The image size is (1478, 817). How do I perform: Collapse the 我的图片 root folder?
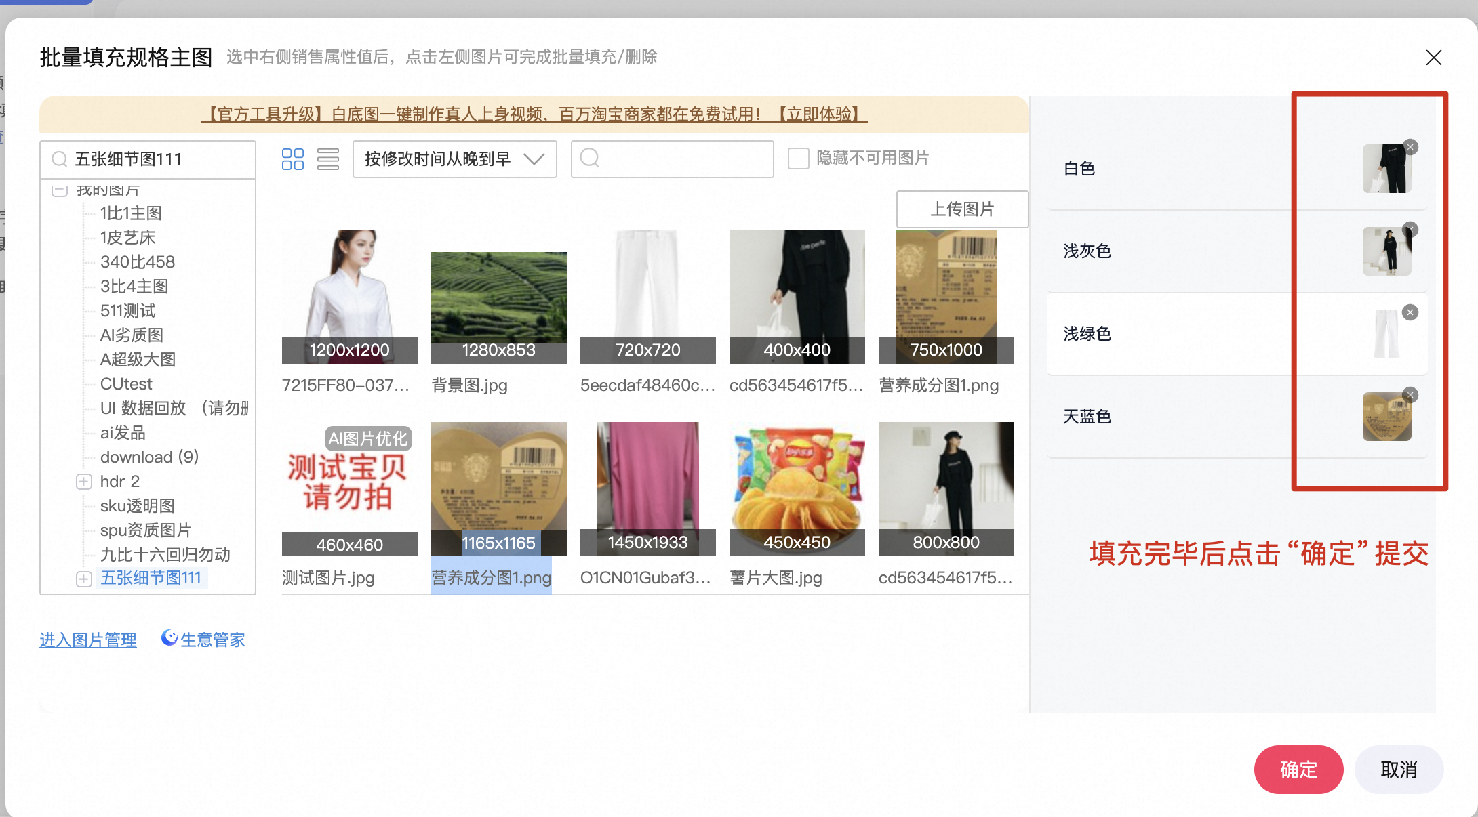click(60, 190)
